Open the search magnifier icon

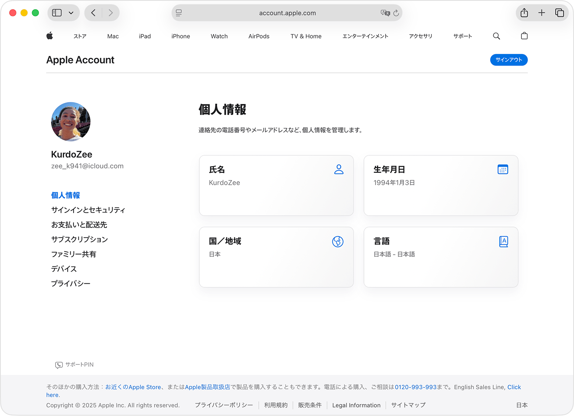tap(496, 36)
